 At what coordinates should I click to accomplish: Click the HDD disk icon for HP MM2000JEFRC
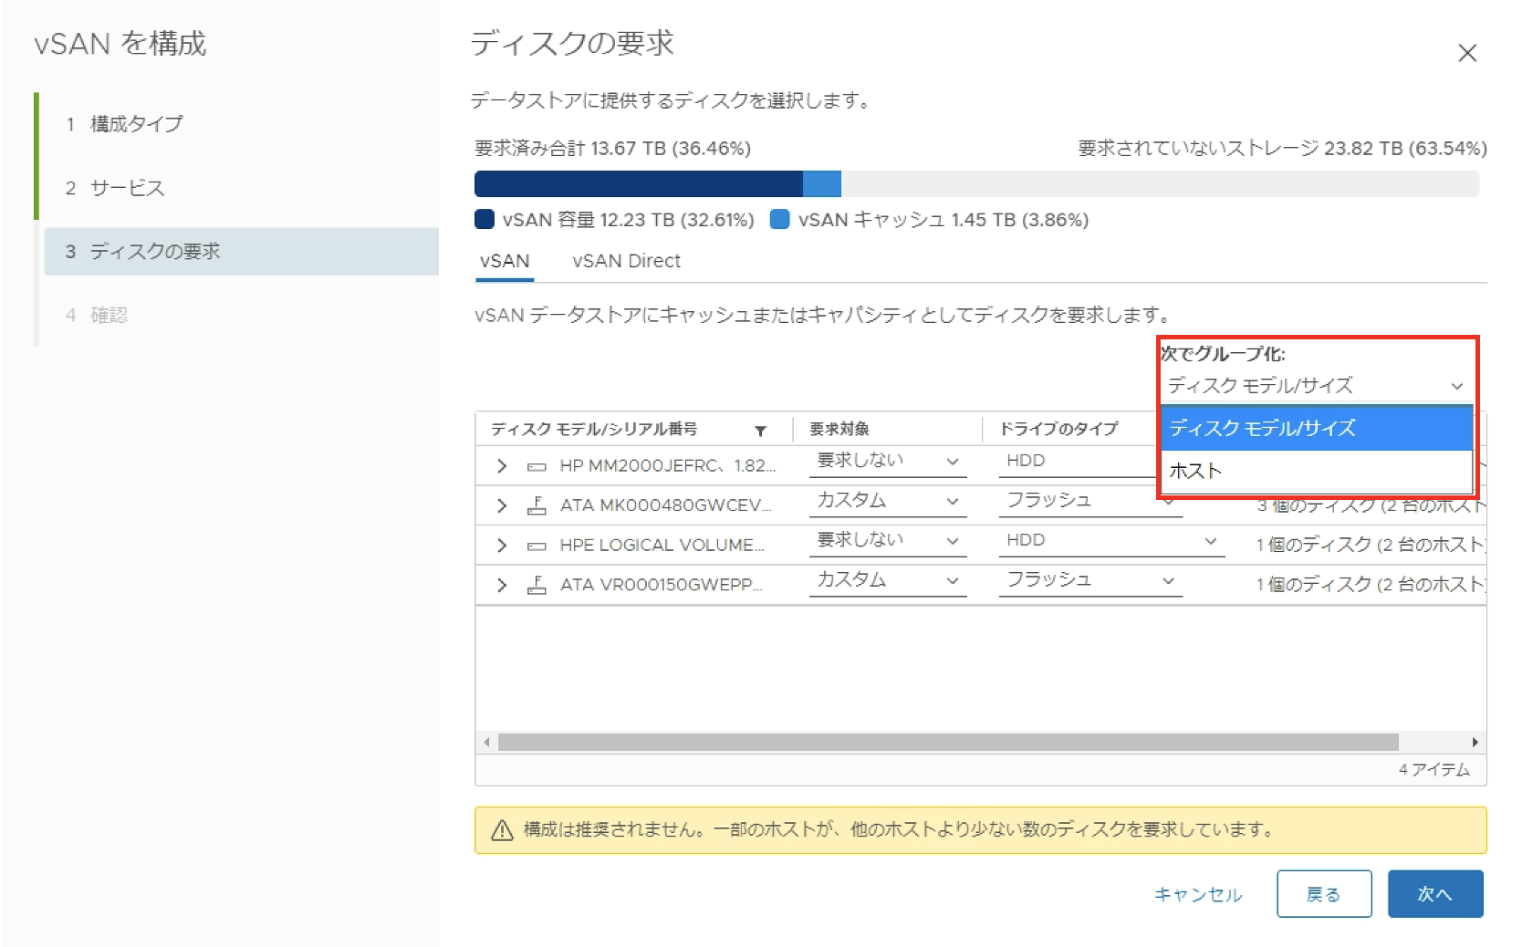(537, 466)
